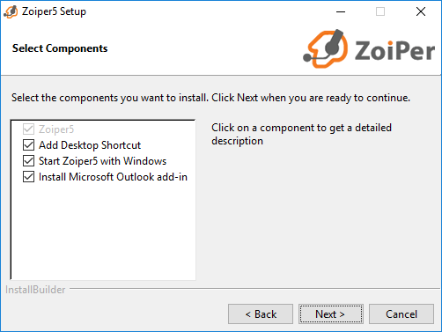Return with the < Back button

coord(261,314)
